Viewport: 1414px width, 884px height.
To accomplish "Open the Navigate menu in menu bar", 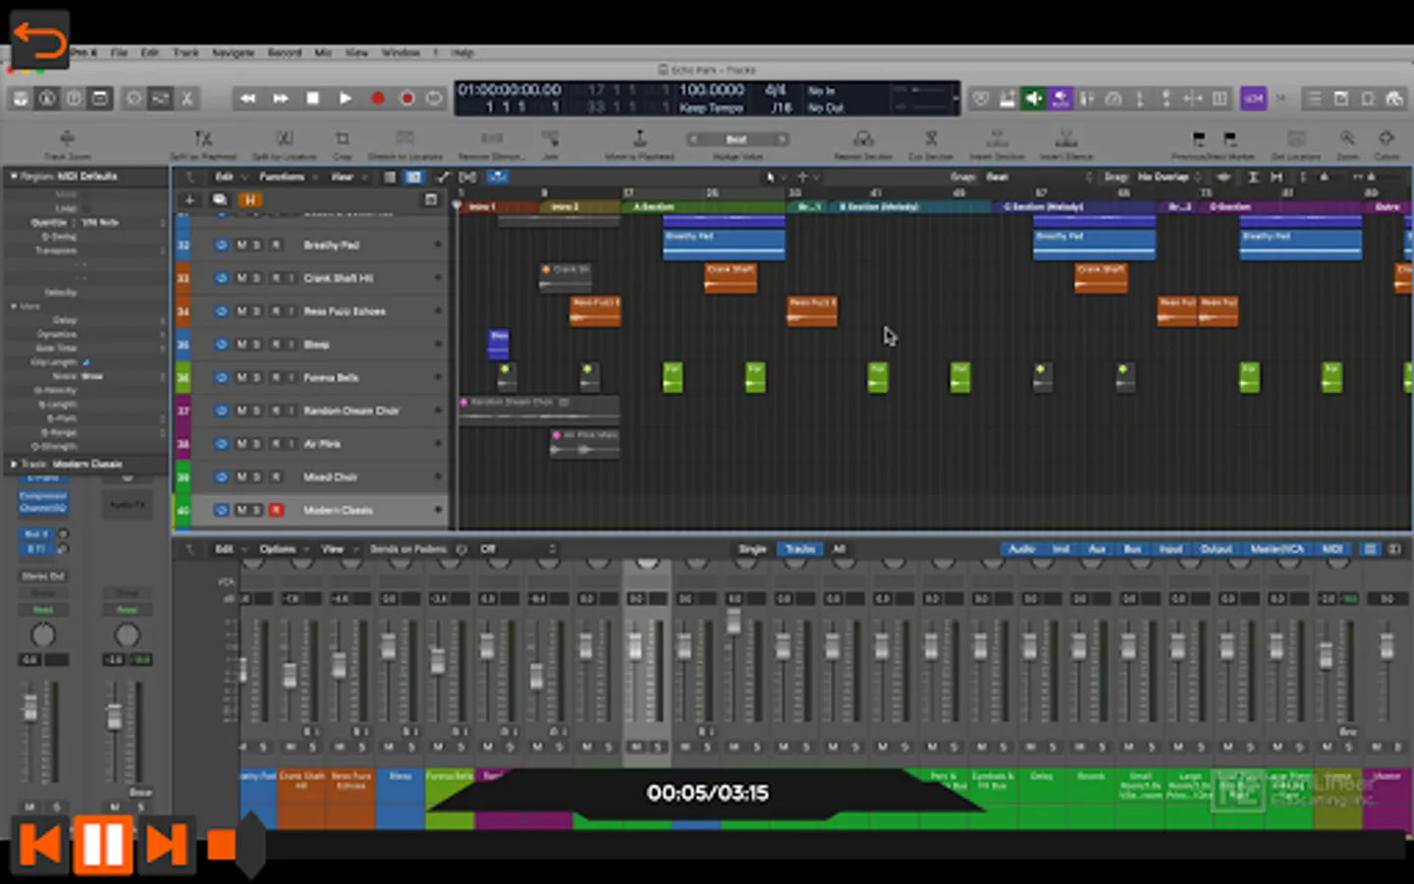I will point(233,52).
